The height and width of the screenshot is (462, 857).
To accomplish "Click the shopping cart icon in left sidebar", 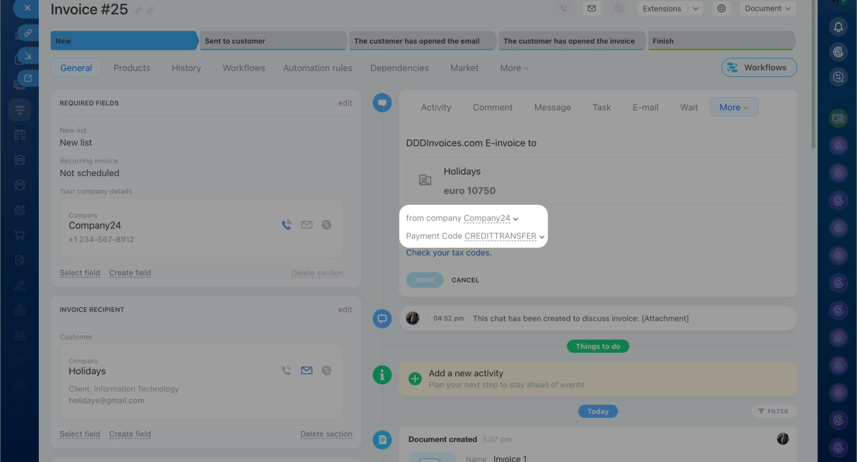I will point(19,235).
